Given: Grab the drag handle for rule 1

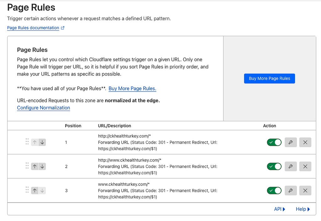Looking at the screenshot, I should 27,142.
